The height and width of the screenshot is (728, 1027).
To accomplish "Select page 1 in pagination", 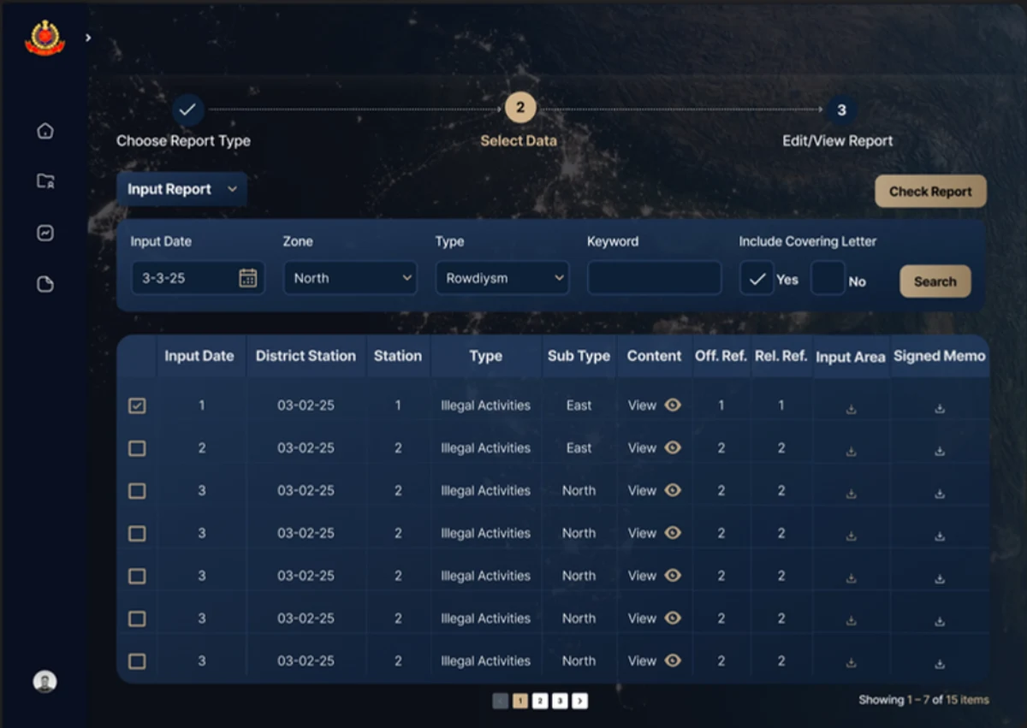I will pyautogui.click(x=520, y=701).
